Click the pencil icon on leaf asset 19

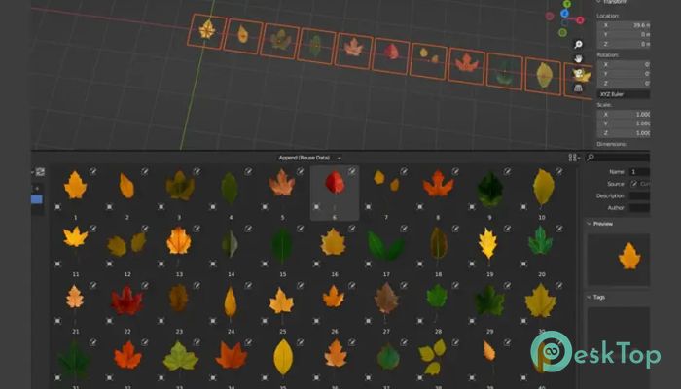point(507,229)
